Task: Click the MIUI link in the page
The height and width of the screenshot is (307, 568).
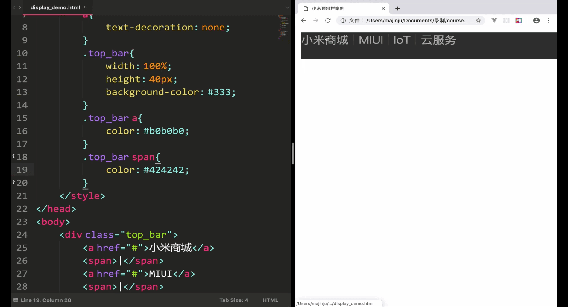Action: [371, 40]
